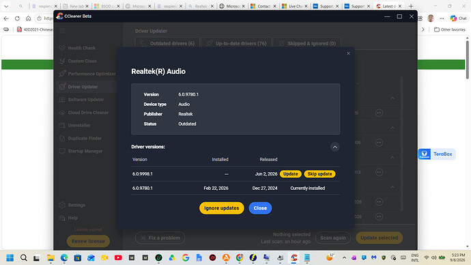
Task: Open Software Updater in sidebar
Action: [x=82, y=100]
